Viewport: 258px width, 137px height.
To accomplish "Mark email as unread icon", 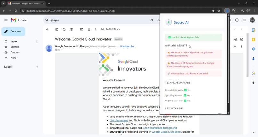I will pos(81,29).
